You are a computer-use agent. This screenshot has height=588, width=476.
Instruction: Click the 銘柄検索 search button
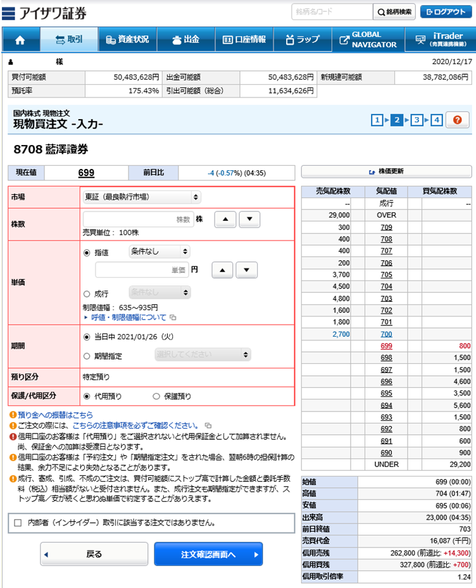tap(394, 12)
